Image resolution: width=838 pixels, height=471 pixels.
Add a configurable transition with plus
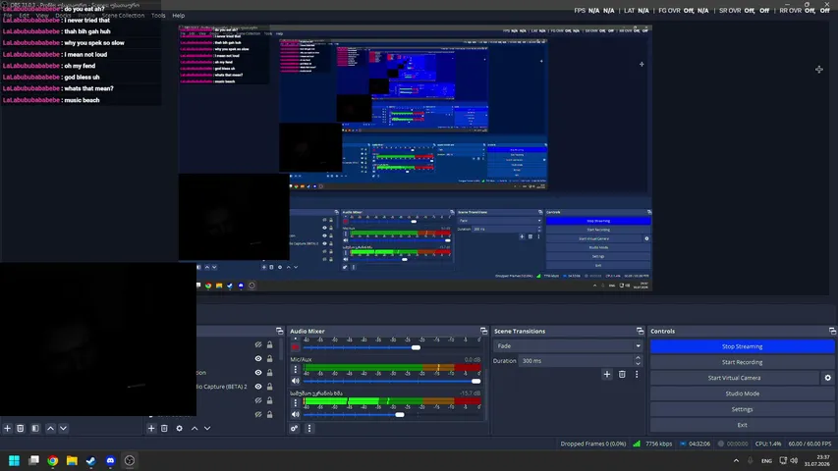click(607, 374)
